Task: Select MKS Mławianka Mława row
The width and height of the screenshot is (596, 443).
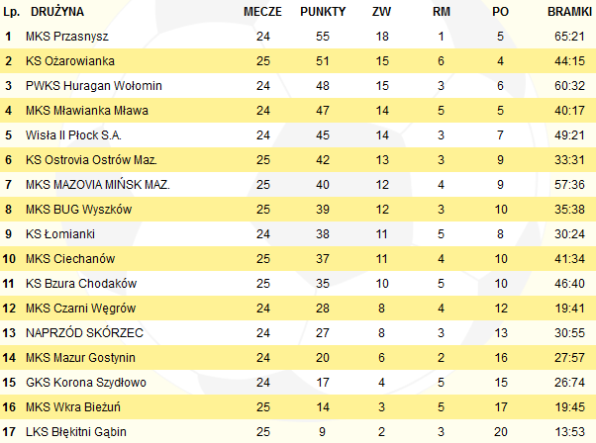Action: [298, 111]
